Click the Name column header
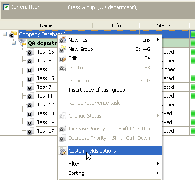This screenshot has height=180, width=195. click(x=46, y=25)
